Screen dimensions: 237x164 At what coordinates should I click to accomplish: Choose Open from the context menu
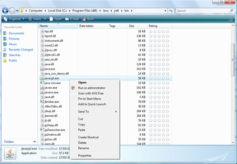pos(95,83)
